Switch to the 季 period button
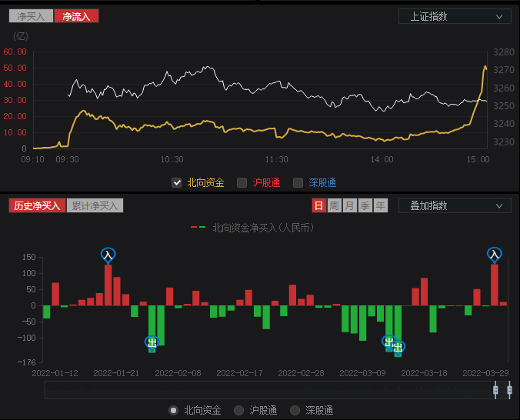The height and width of the screenshot is (420, 520). [365, 205]
